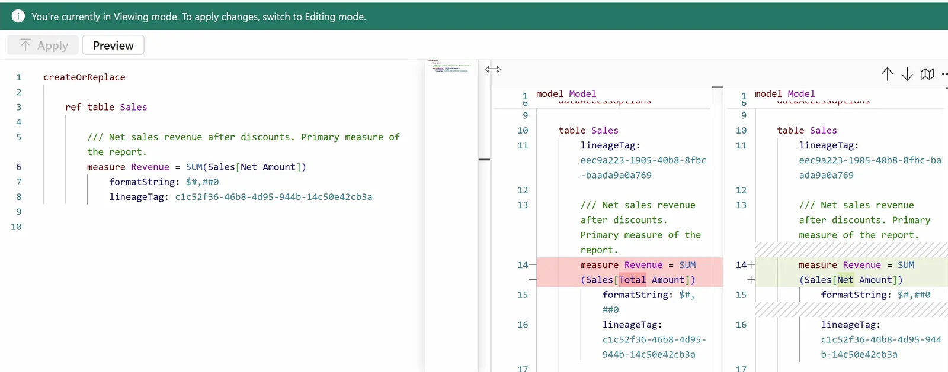948x372 pixels.
Task: Click formatString at line 15 in modified pane
Action: (x=876, y=295)
